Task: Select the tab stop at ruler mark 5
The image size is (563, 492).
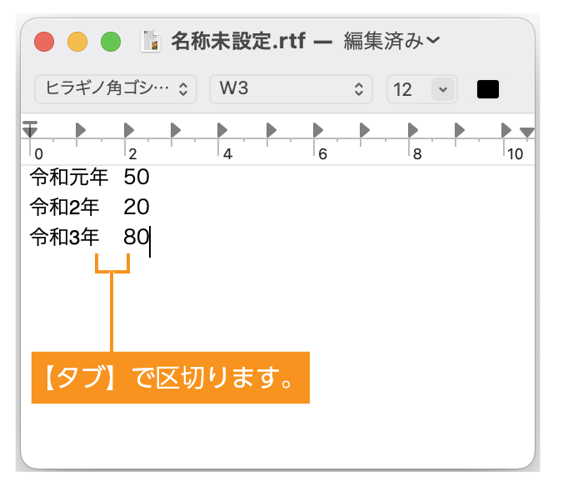Action: coord(272,130)
